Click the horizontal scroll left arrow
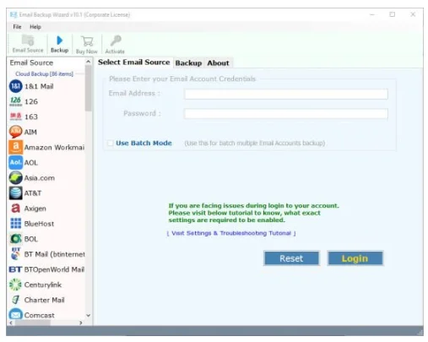 tap(11, 323)
